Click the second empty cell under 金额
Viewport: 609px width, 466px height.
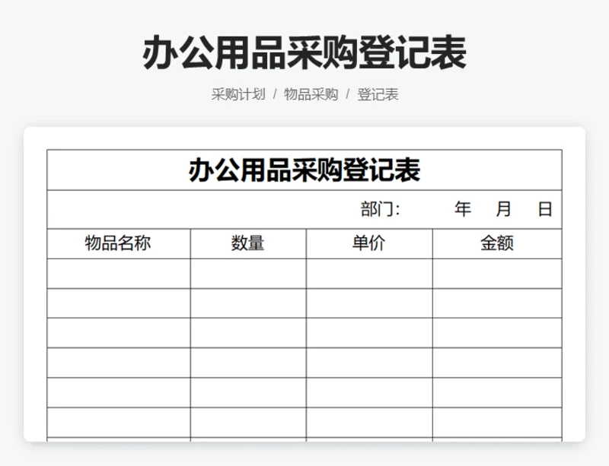(497, 303)
